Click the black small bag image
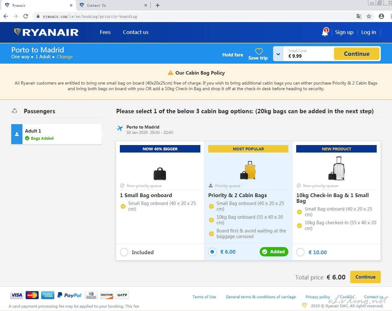The height and width of the screenshot is (311, 392). point(160,174)
